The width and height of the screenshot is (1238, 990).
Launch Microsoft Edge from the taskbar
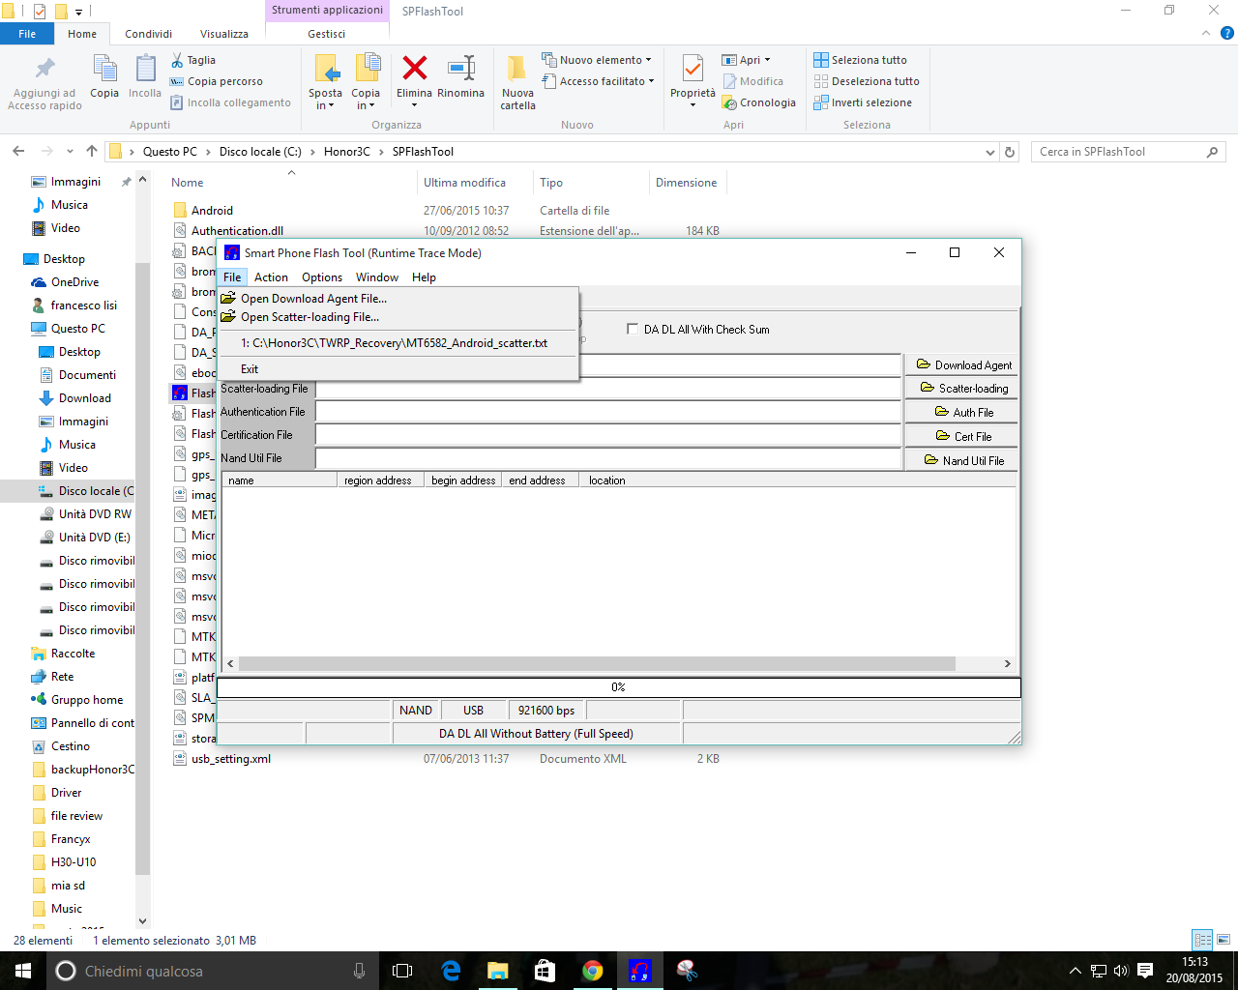451,971
